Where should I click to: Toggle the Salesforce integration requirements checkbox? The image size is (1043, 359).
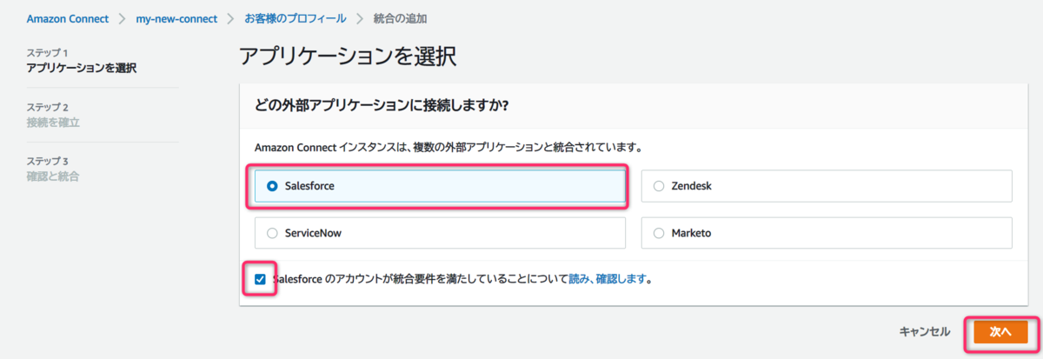click(261, 280)
